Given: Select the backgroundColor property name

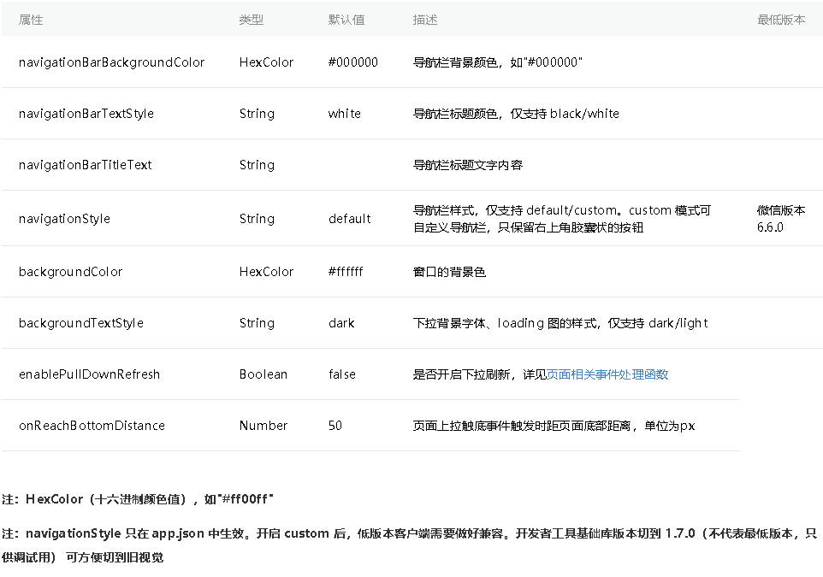Looking at the screenshot, I should click(70, 272).
